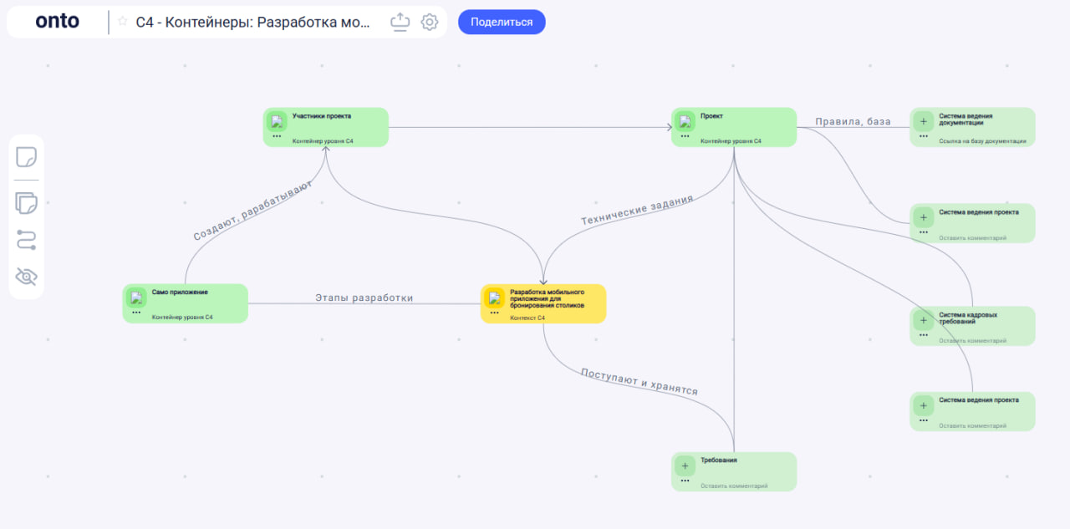Star the diagram as favorite
1070x529 pixels.
123,22
